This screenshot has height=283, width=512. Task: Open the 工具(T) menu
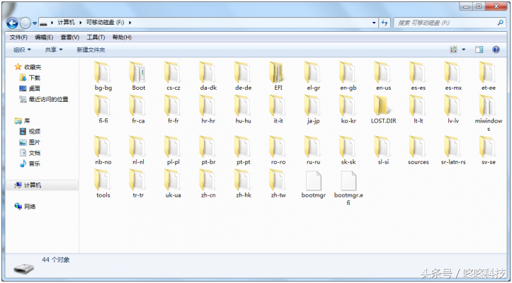coord(96,37)
